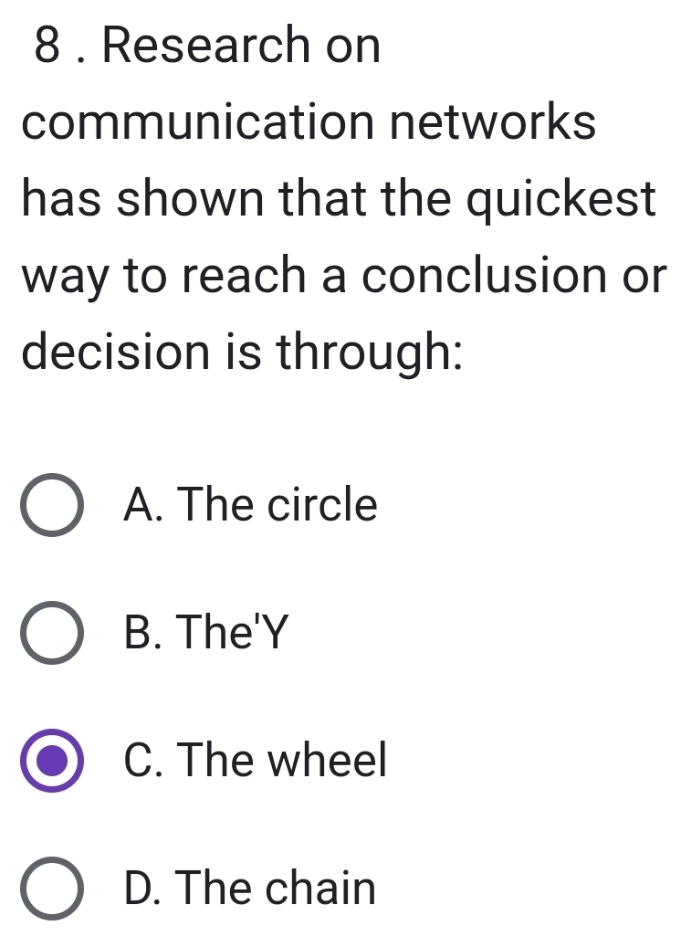Image resolution: width=681 pixels, height=947 pixels.
Task: Click the selected option C radio button
Action: click(52, 761)
